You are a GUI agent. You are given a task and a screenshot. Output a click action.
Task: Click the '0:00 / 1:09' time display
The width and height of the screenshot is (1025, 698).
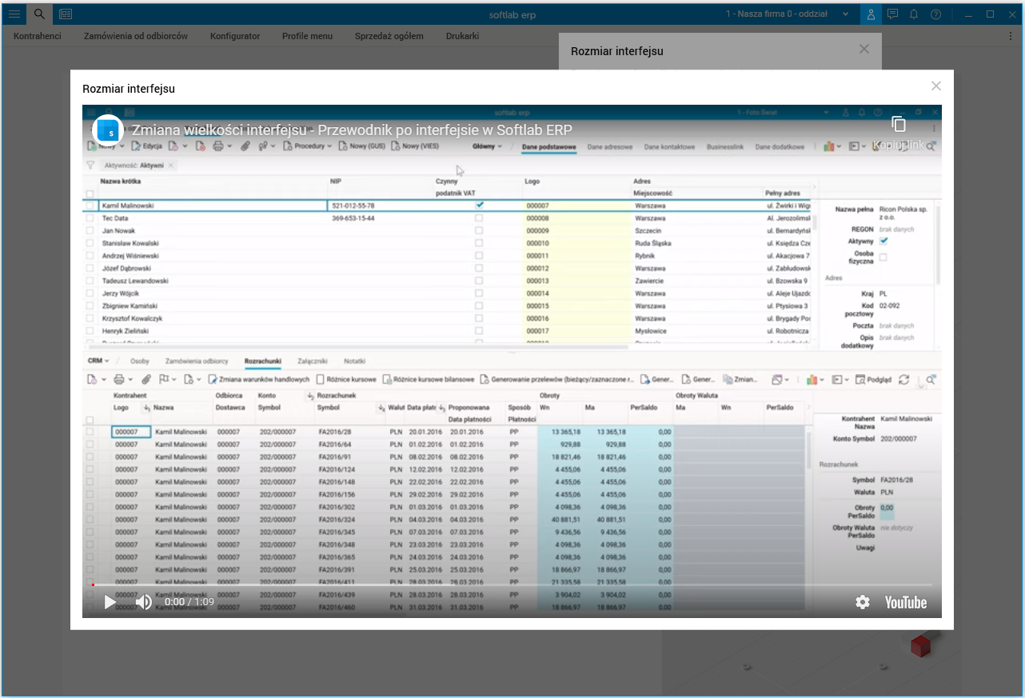tap(189, 602)
